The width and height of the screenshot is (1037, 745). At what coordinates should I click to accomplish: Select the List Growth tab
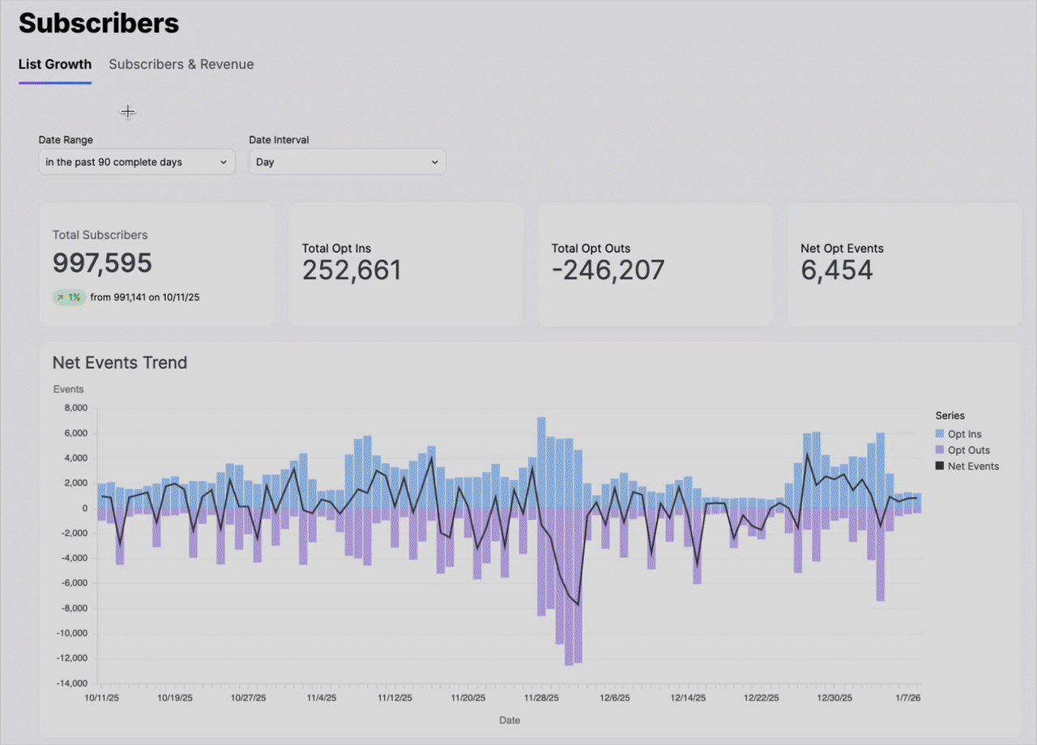pyautogui.click(x=54, y=64)
